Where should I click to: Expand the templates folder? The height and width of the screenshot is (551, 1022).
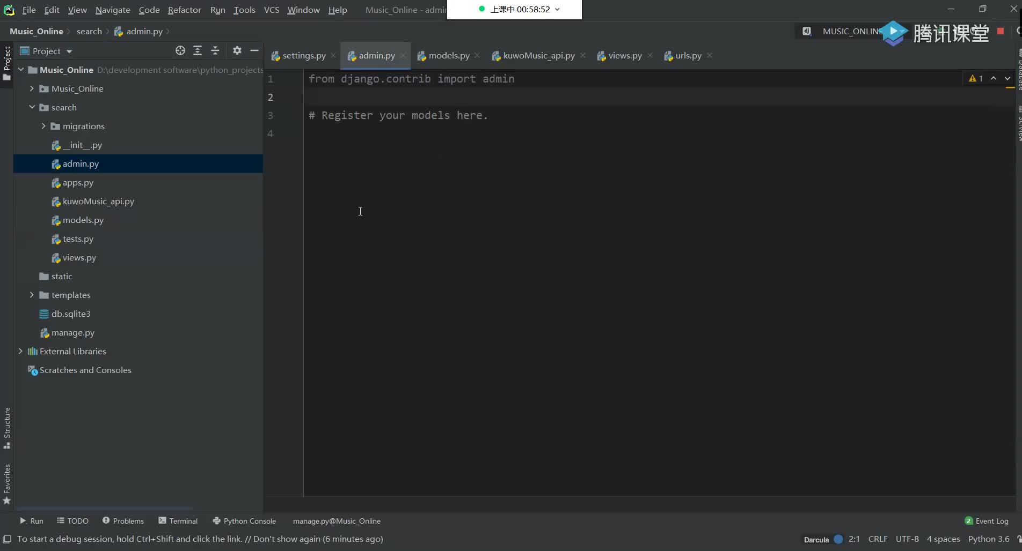pos(32,295)
